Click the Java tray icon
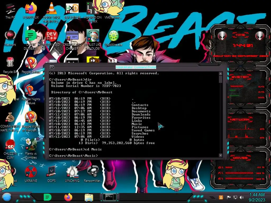 tap(221, 197)
